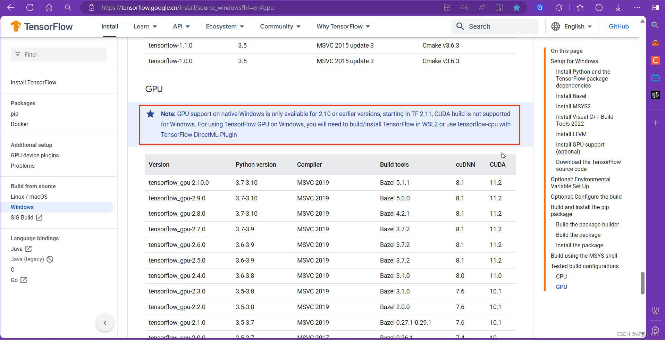Click the translate page icon
The width and height of the screenshot is (665, 340).
464,7
